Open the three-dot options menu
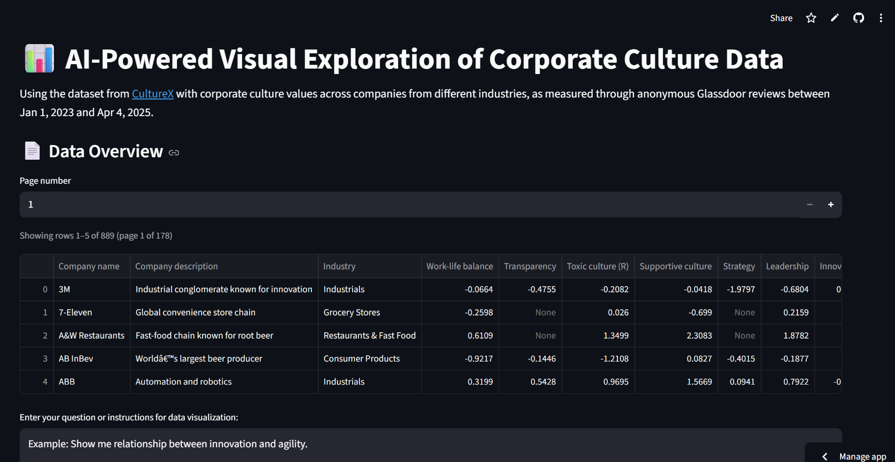895x462 pixels. pyautogui.click(x=881, y=18)
